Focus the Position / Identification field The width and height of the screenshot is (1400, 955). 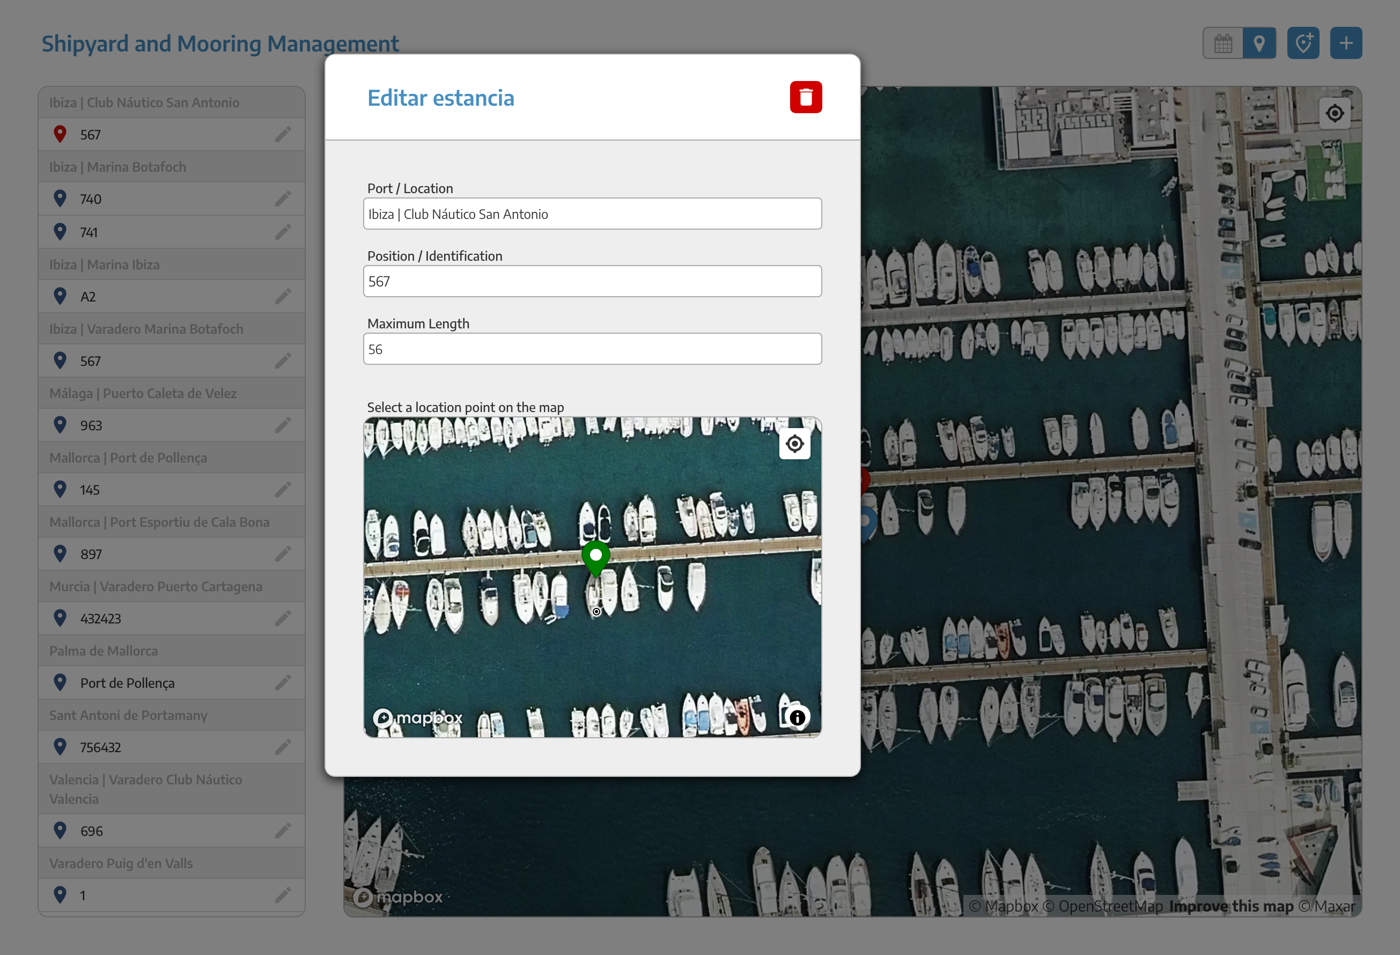coord(592,281)
